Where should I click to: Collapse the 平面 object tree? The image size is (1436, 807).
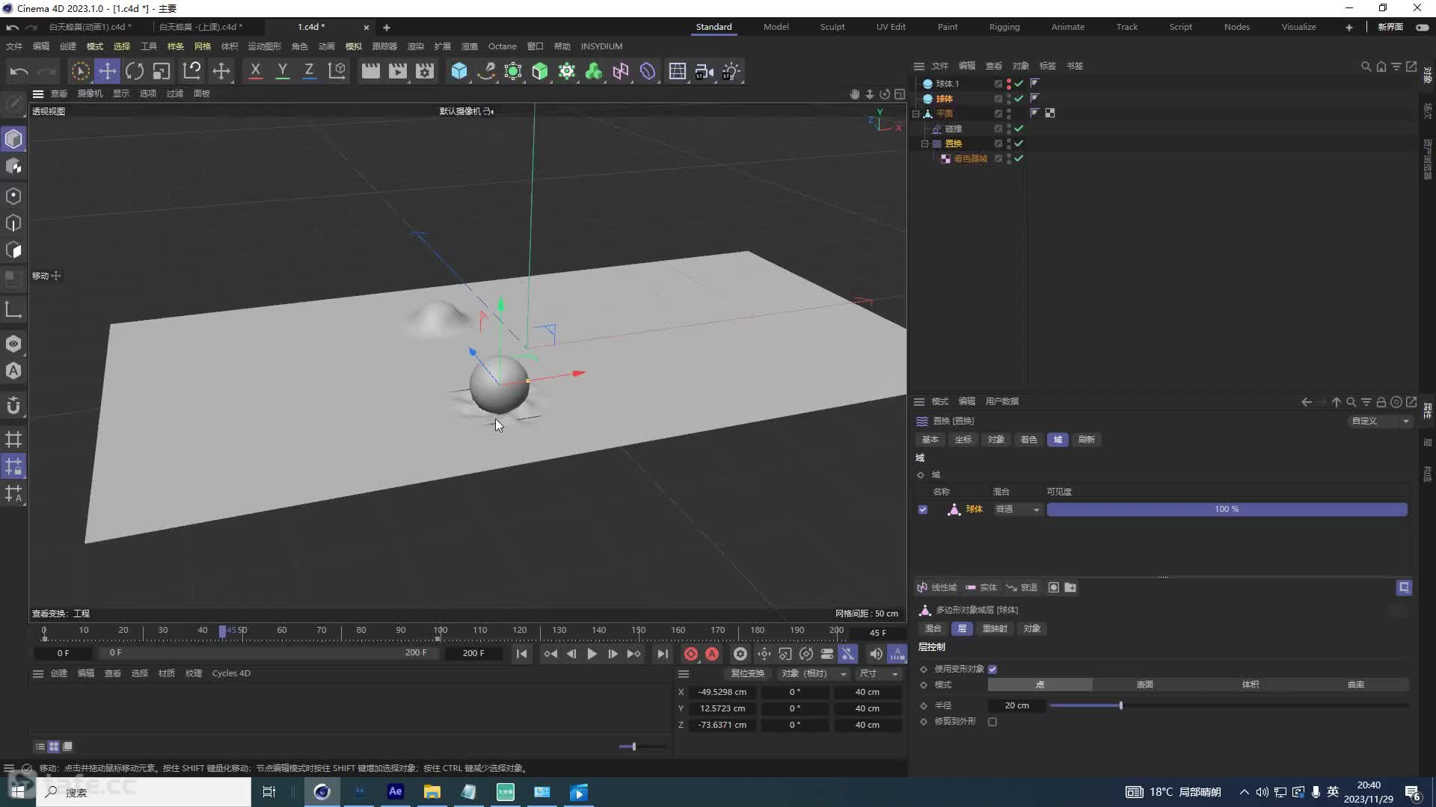(915, 114)
